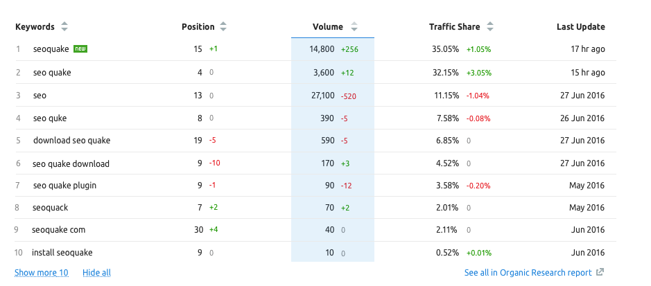Click the Last Update column header
The image size is (651, 286).
coord(580,27)
